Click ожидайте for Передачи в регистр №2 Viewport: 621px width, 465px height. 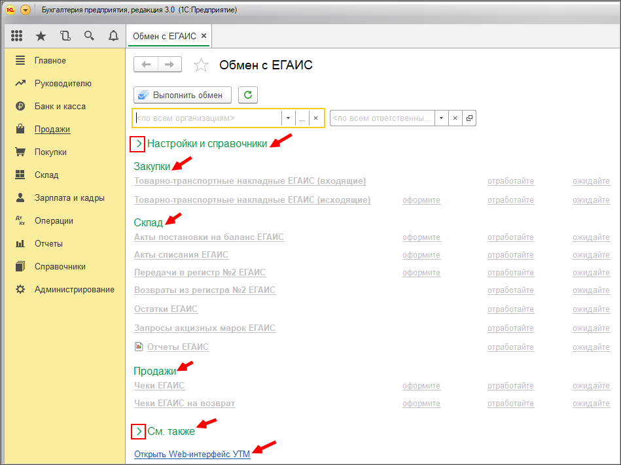[591, 273]
